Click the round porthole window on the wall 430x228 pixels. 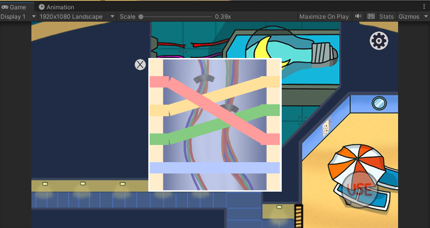tap(379, 103)
